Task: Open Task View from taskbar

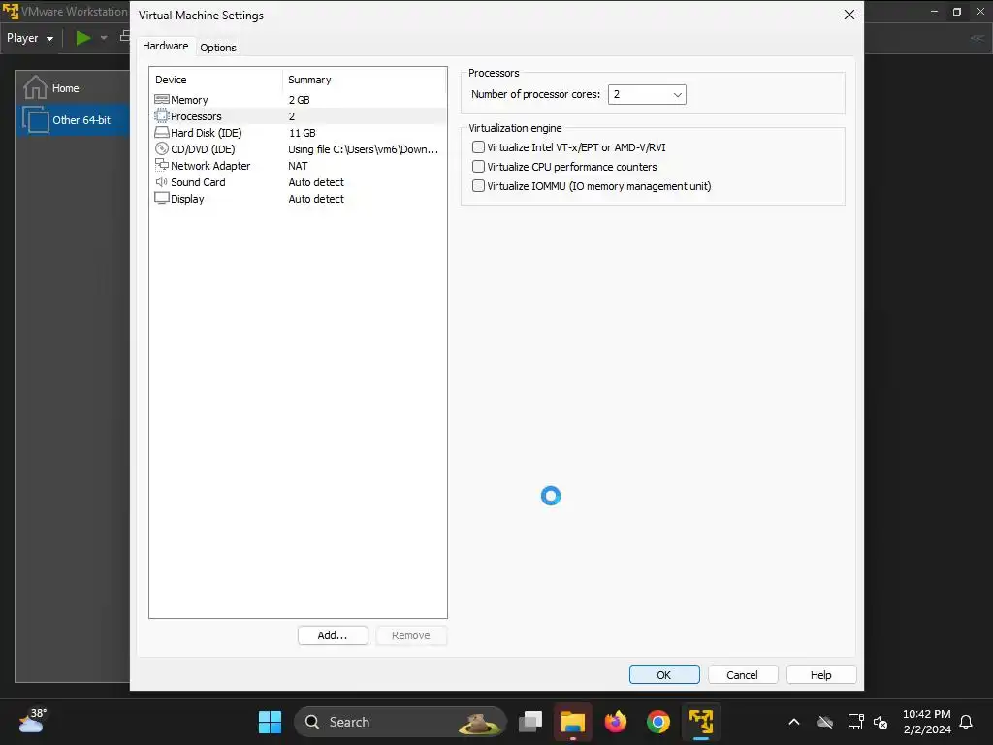Action: point(530,722)
